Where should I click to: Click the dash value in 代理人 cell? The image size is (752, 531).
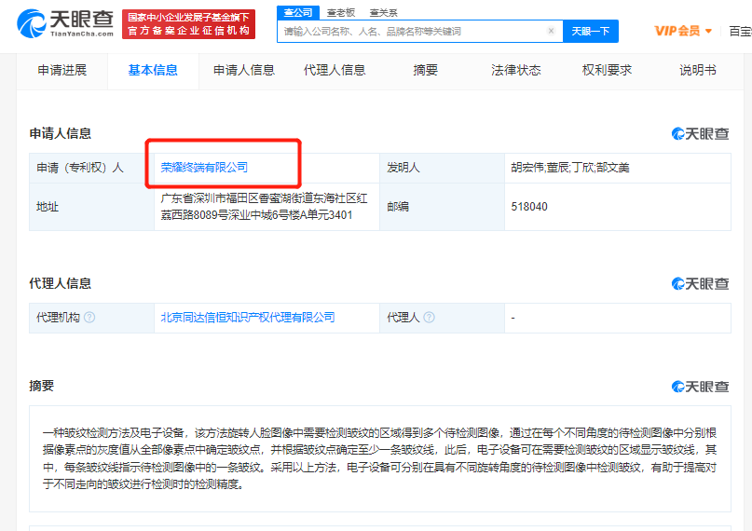[x=513, y=318]
